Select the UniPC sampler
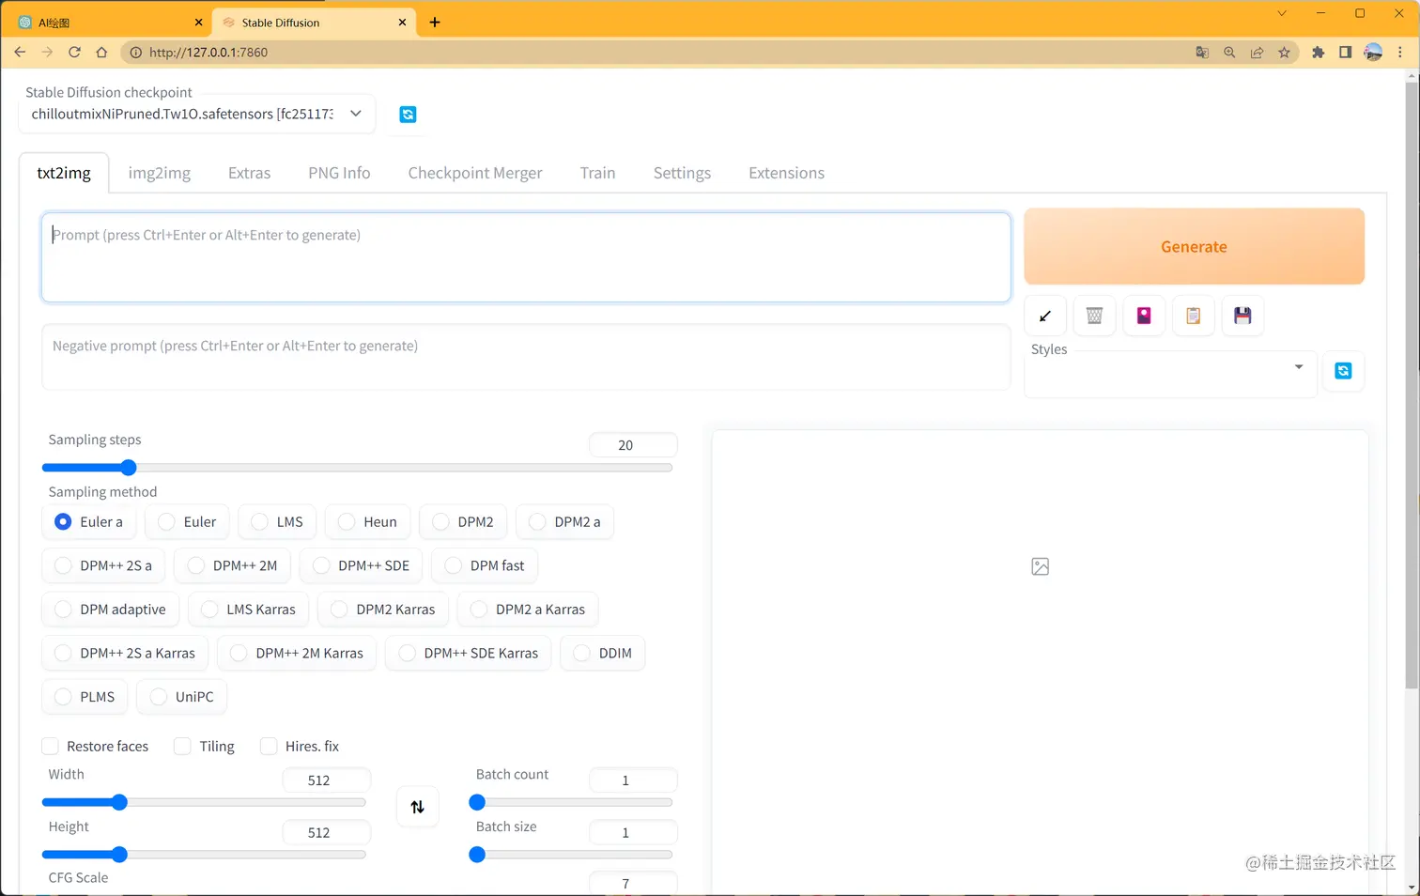The image size is (1420, 896). pyautogui.click(x=182, y=697)
